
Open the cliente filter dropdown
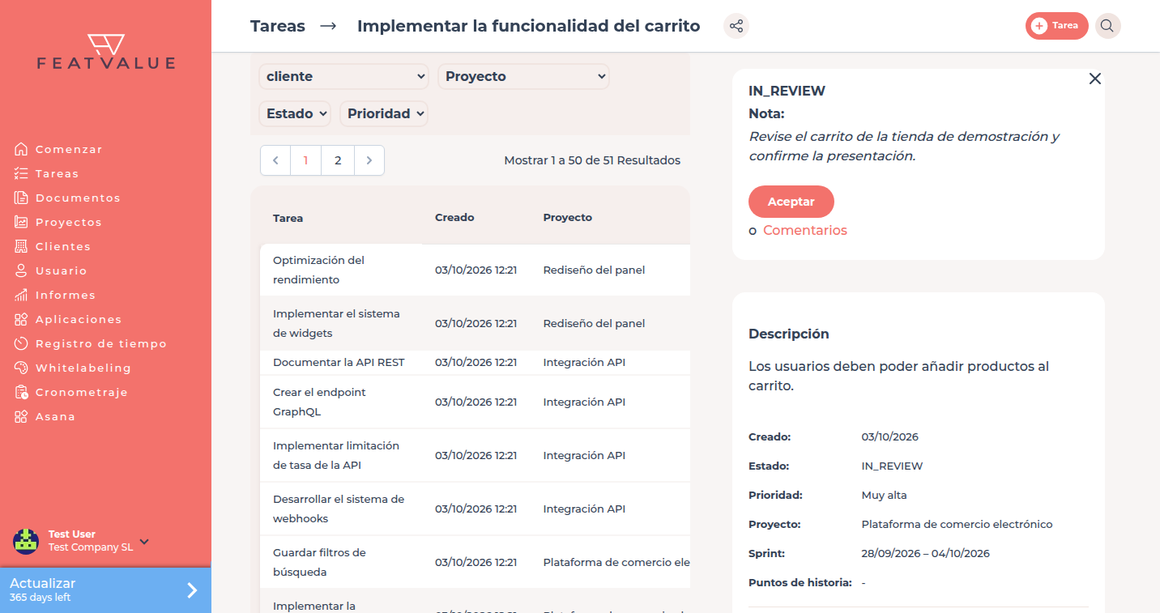pyautogui.click(x=343, y=76)
